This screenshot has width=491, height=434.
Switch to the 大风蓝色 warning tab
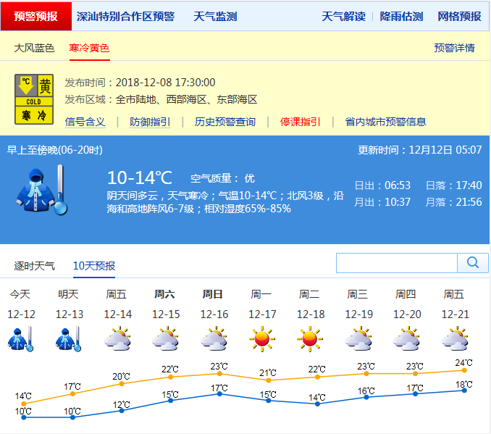[34, 48]
